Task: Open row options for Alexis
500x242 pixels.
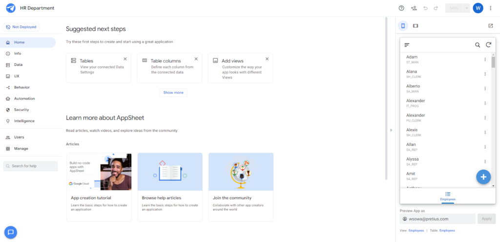Action: pyautogui.click(x=485, y=132)
